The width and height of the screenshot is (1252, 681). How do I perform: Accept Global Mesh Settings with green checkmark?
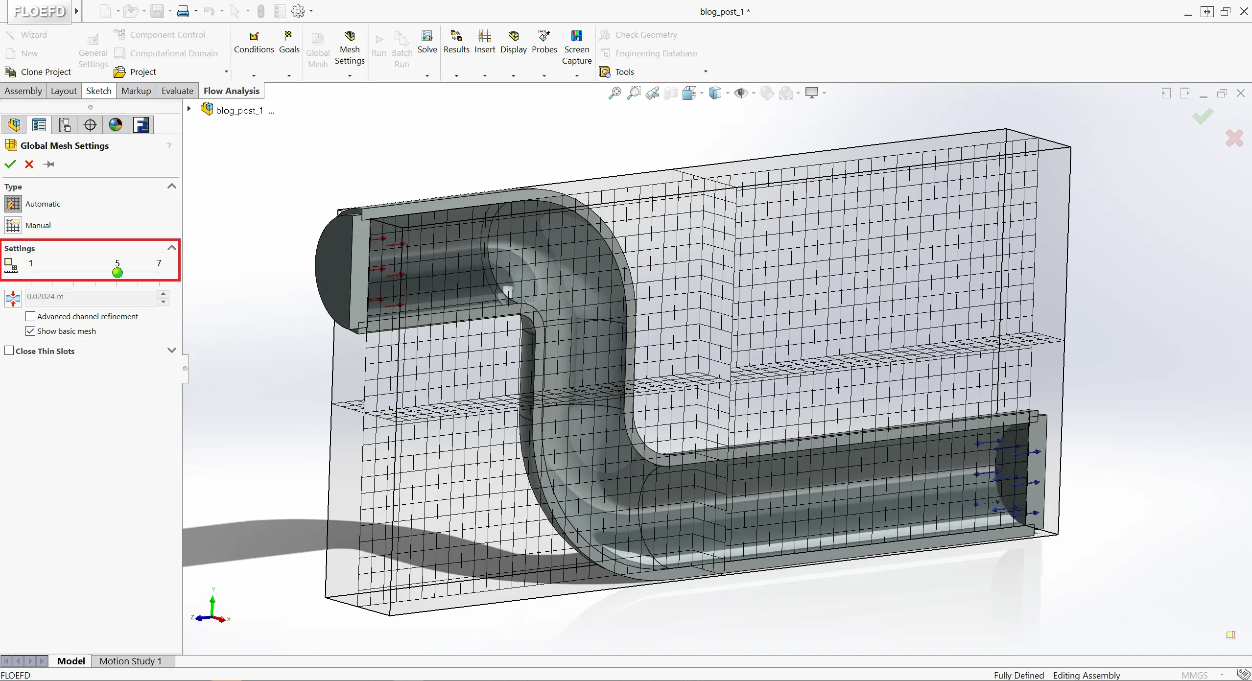10,164
